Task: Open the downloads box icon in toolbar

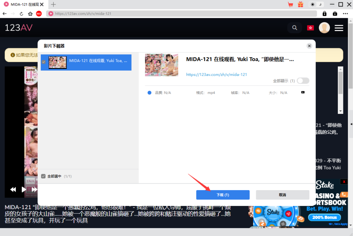Action: (335, 13)
